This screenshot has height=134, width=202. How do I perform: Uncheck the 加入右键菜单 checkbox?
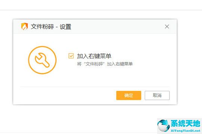click(x=71, y=56)
